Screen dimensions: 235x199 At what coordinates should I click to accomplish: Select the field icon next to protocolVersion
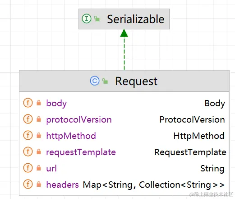[x=28, y=119]
